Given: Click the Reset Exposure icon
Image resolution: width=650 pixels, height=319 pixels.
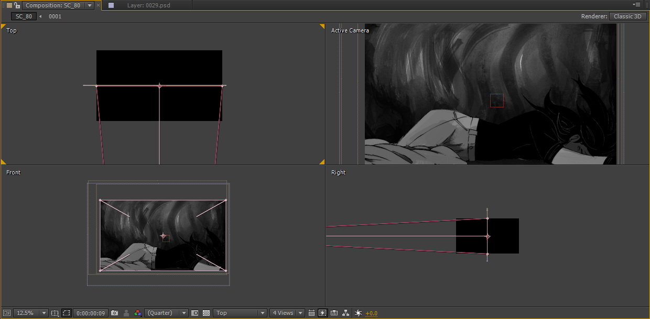Looking at the screenshot, I should coord(359,313).
